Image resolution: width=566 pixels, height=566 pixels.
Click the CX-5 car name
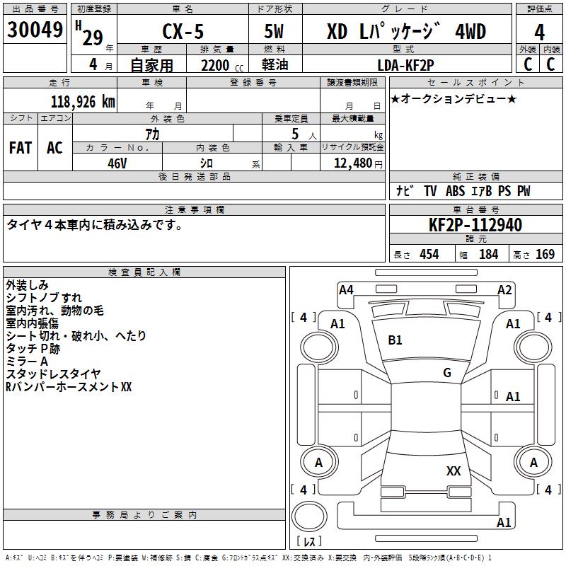pos(183,32)
